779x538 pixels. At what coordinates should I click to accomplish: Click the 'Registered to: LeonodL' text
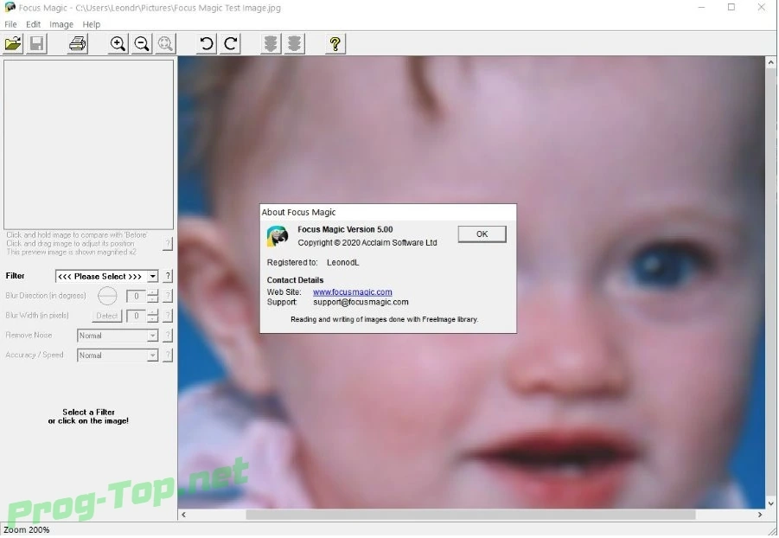(313, 262)
